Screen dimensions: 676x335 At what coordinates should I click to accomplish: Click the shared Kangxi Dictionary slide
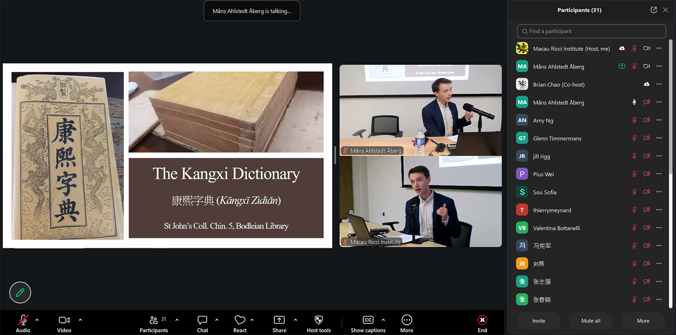pyautogui.click(x=168, y=156)
